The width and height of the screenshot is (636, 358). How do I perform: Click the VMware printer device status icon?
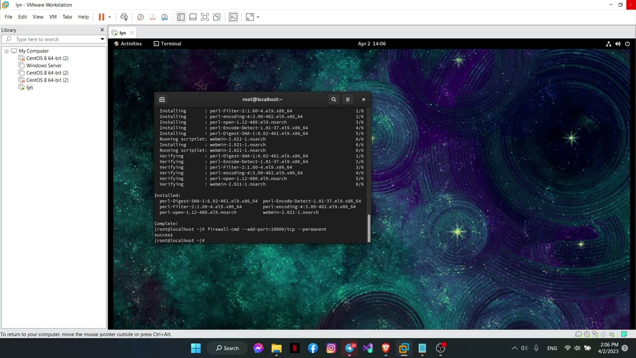tap(603, 335)
